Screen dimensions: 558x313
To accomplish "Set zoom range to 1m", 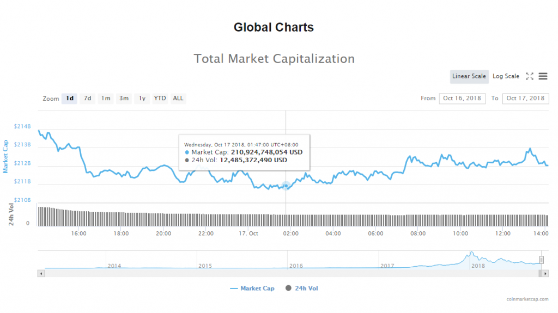I will pos(106,99).
